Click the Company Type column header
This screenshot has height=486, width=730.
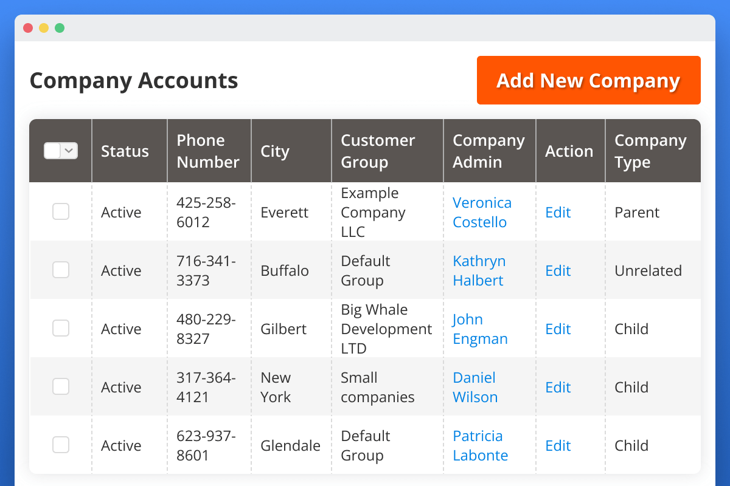650,151
